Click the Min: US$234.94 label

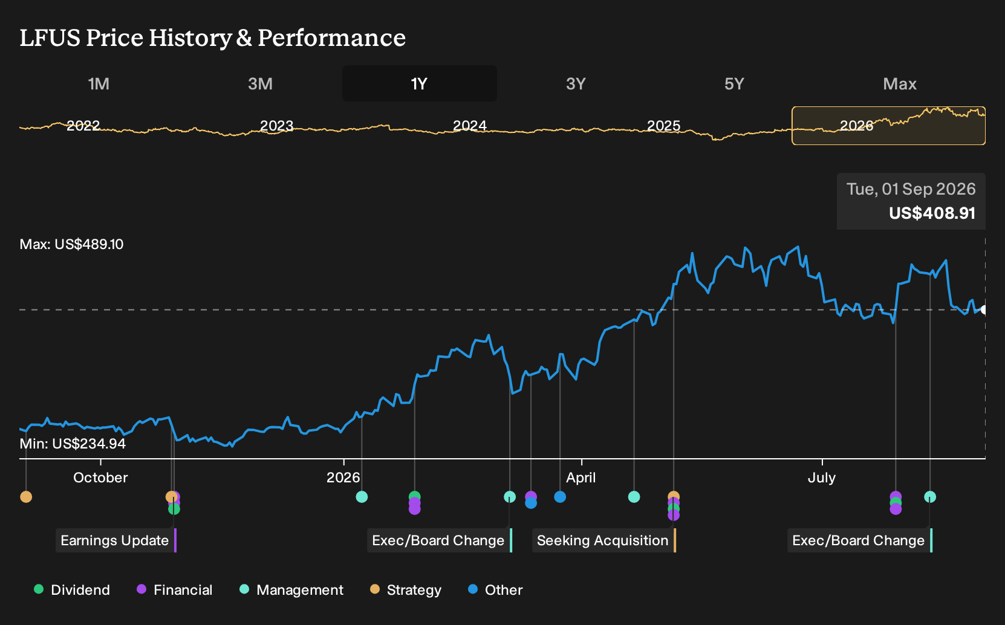73,444
